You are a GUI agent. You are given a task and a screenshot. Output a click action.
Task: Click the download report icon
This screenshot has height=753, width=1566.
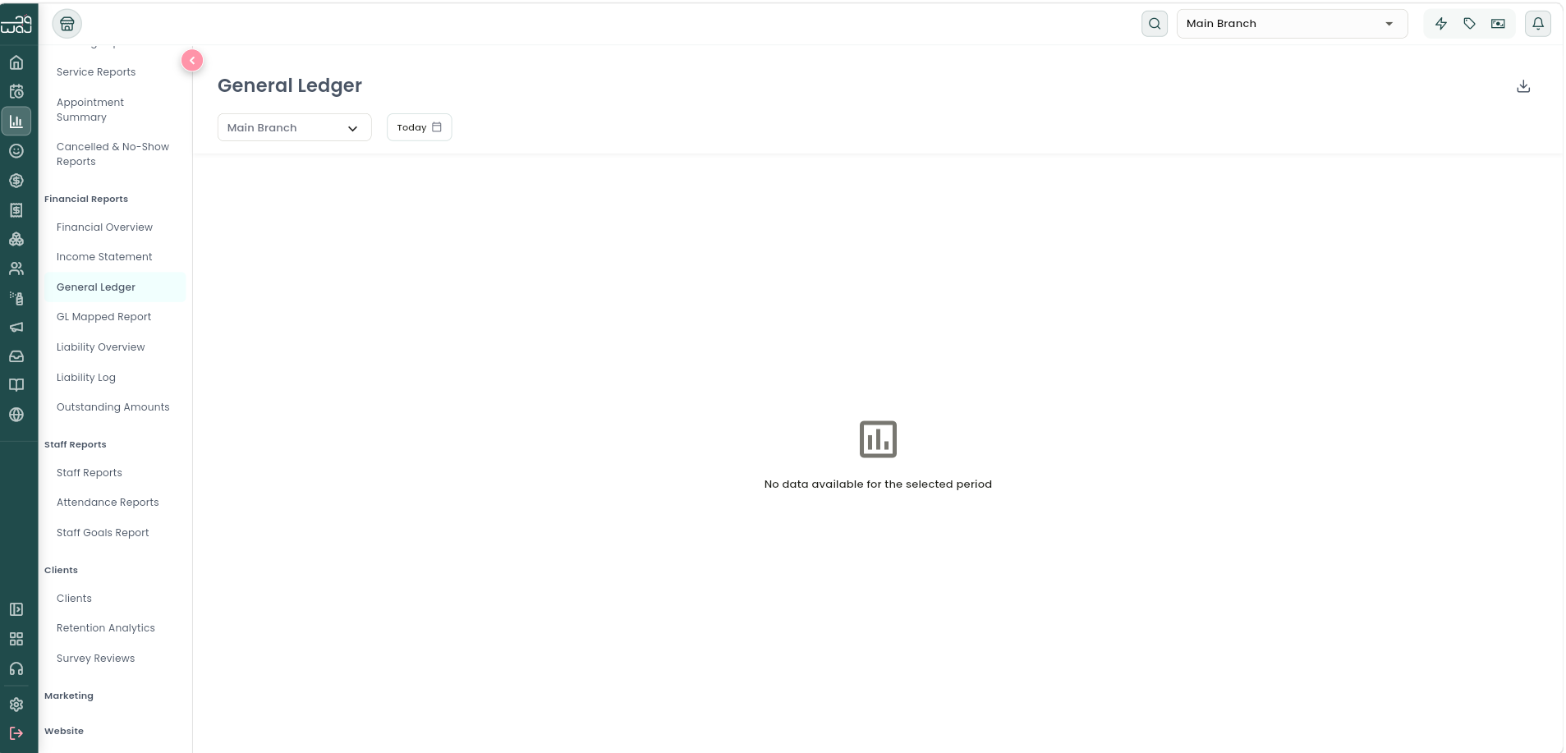click(1523, 86)
